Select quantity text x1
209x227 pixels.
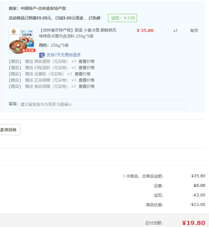pyautogui.click(x=175, y=31)
